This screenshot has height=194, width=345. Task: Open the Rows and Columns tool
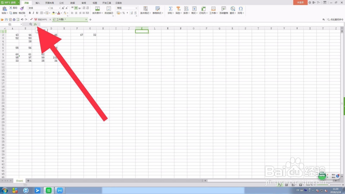203,10
